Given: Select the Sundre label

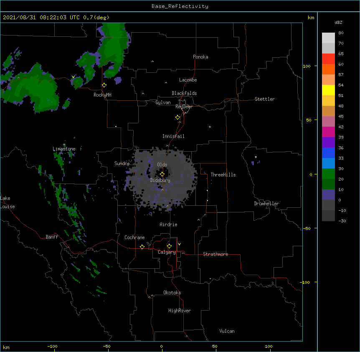Looking at the screenshot, I should (x=122, y=163).
